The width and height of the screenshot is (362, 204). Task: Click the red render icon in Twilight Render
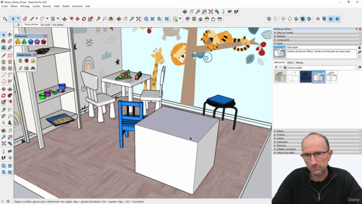click(27, 61)
